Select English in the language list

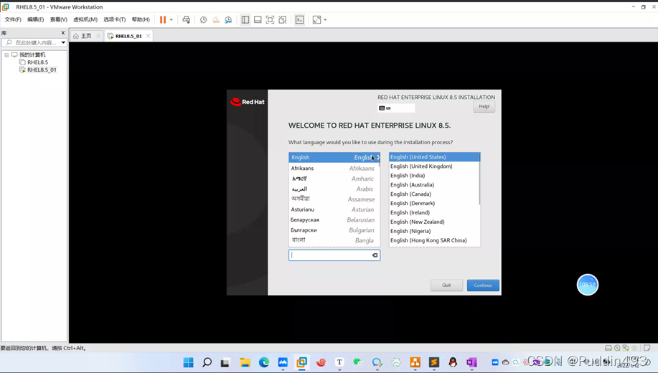(334, 157)
